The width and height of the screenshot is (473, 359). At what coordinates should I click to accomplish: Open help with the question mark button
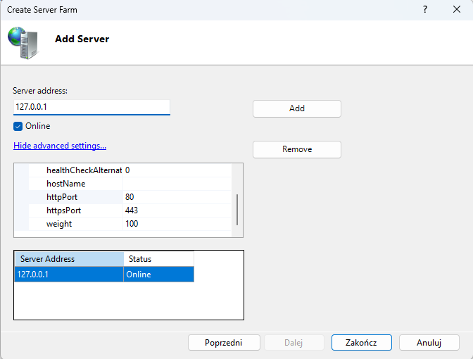[x=425, y=9]
